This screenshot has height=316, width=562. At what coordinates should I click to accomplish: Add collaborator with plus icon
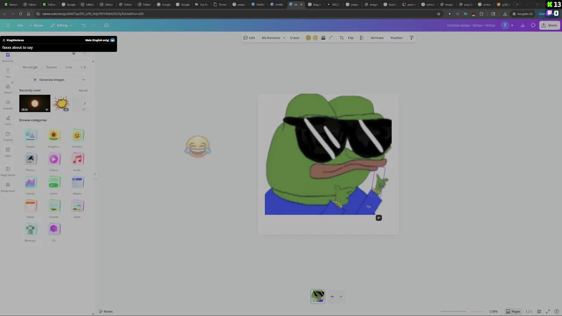512,25
